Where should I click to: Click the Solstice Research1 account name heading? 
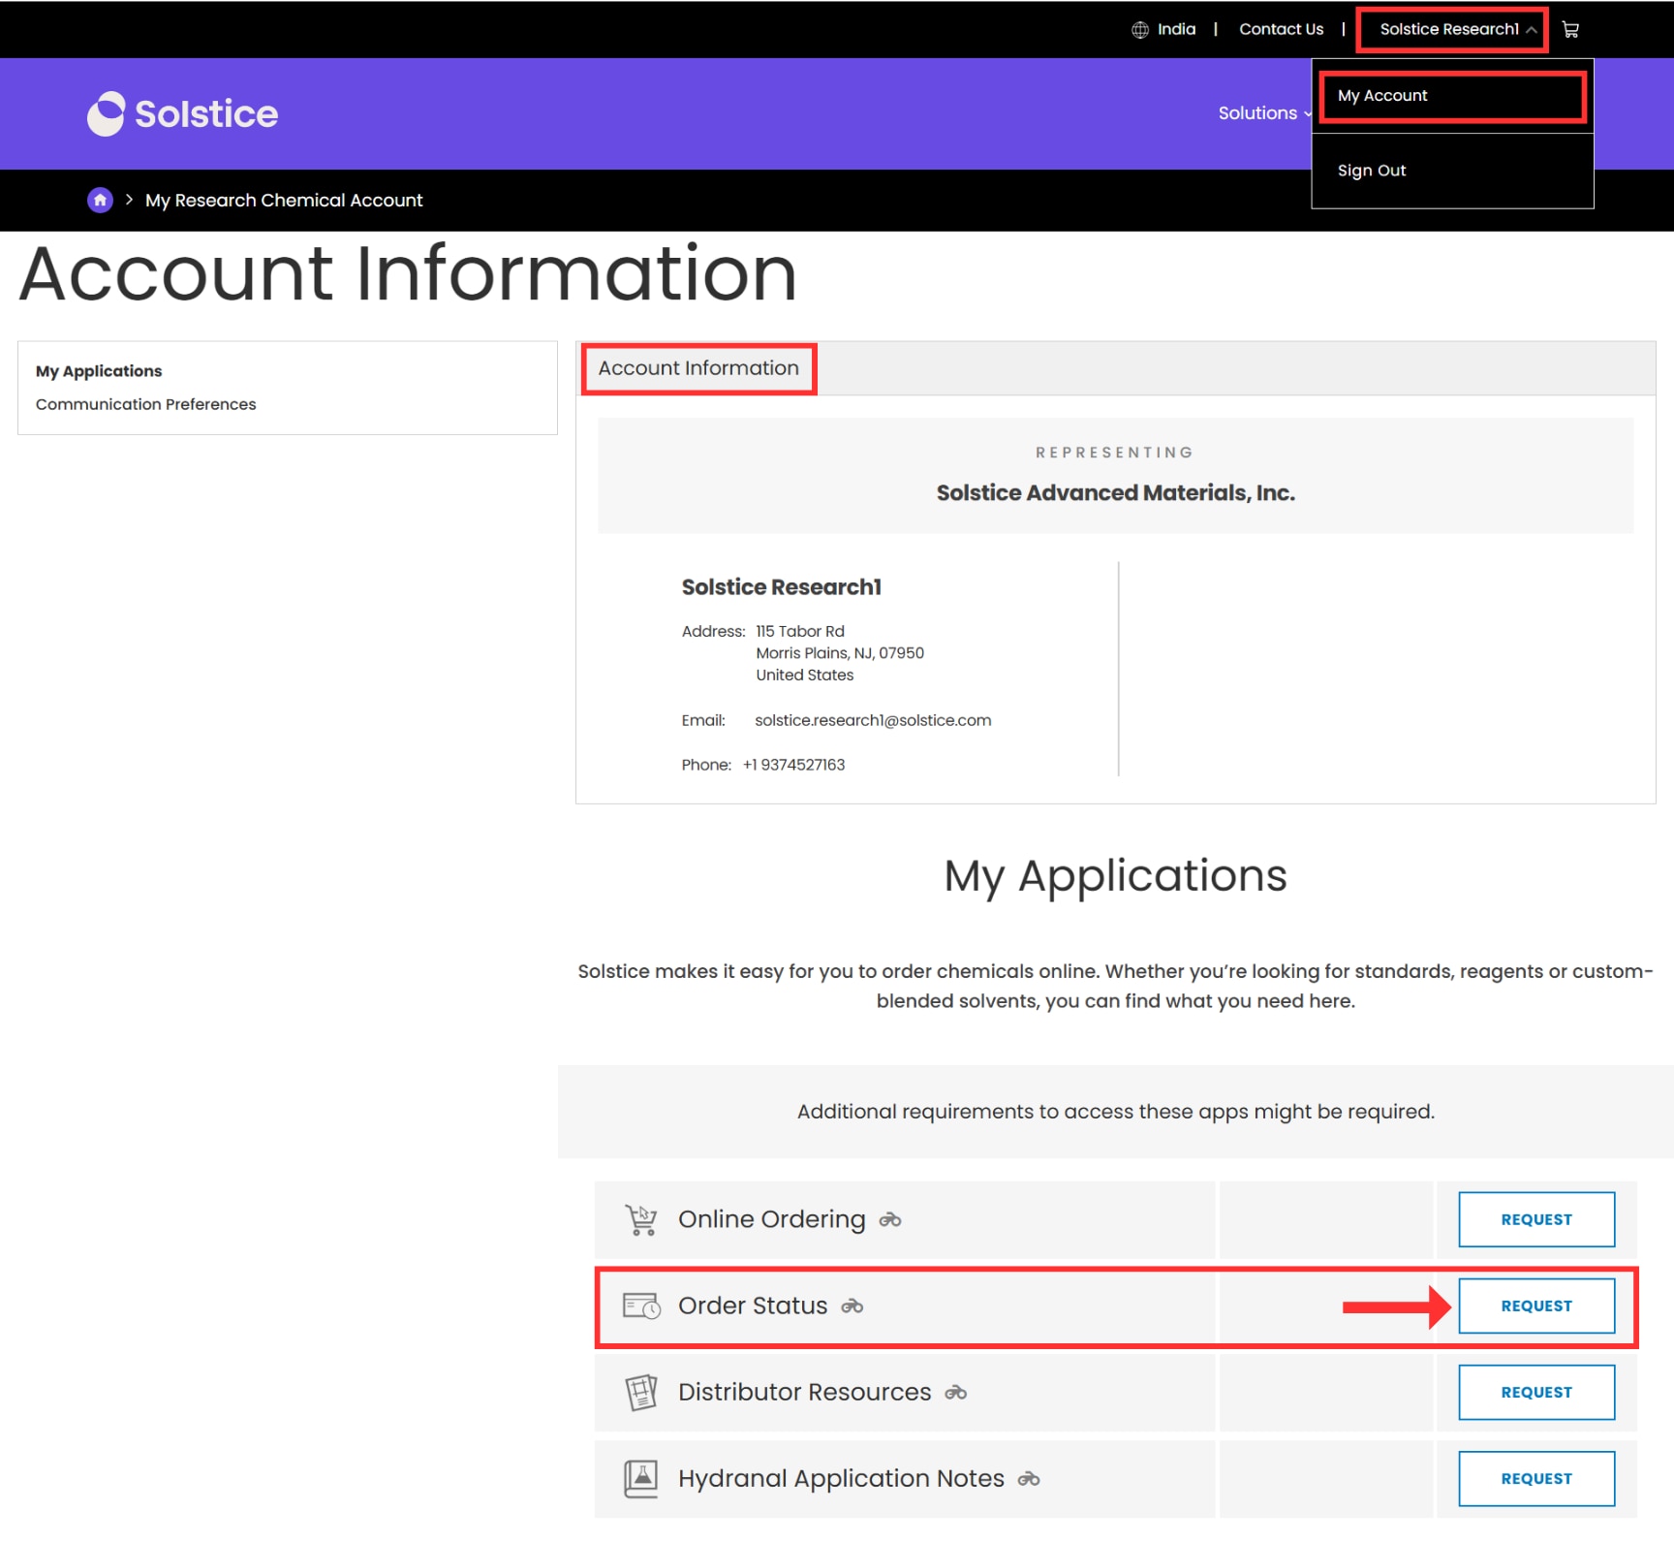click(781, 587)
